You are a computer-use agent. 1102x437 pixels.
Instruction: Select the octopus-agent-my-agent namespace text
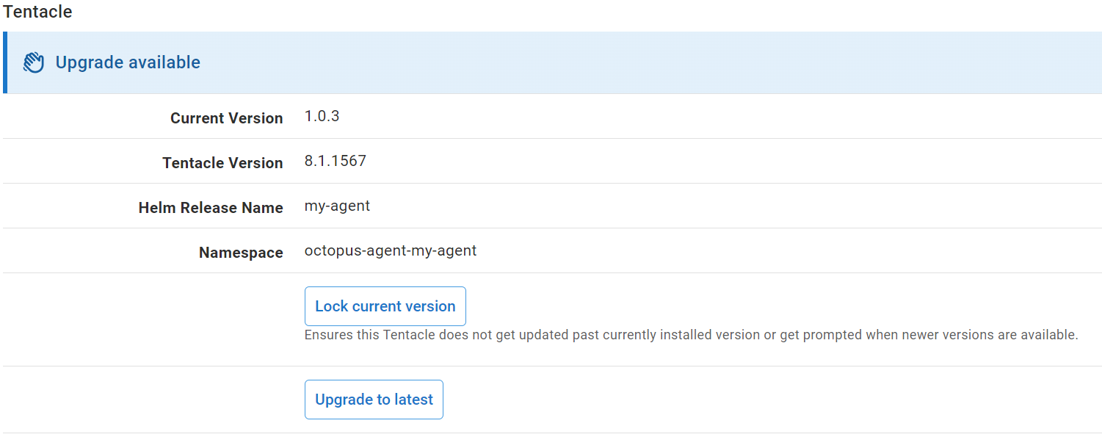coord(391,250)
